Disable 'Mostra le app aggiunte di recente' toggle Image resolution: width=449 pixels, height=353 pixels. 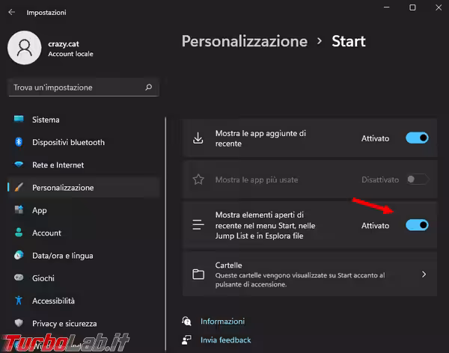click(417, 138)
